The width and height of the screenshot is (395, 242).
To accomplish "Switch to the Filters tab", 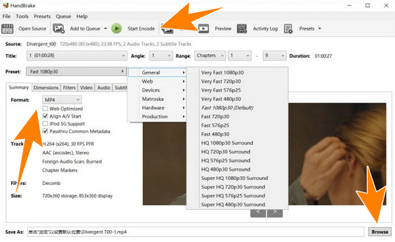I will [69, 87].
